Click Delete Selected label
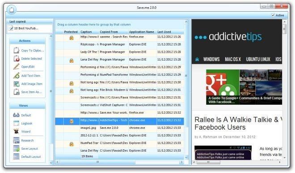Screen dimensions: 295x173 pyautogui.click(x=31, y=58)
